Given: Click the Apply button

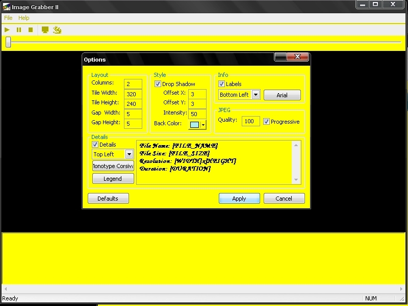Looking at the screenshot, I should pyautogui.click(x=239, y=199).
